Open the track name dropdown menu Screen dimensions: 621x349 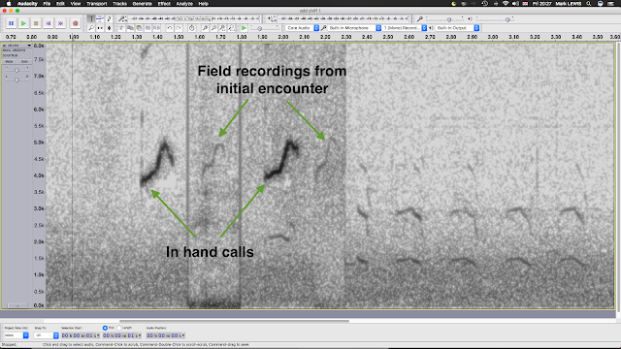(17, 46)
